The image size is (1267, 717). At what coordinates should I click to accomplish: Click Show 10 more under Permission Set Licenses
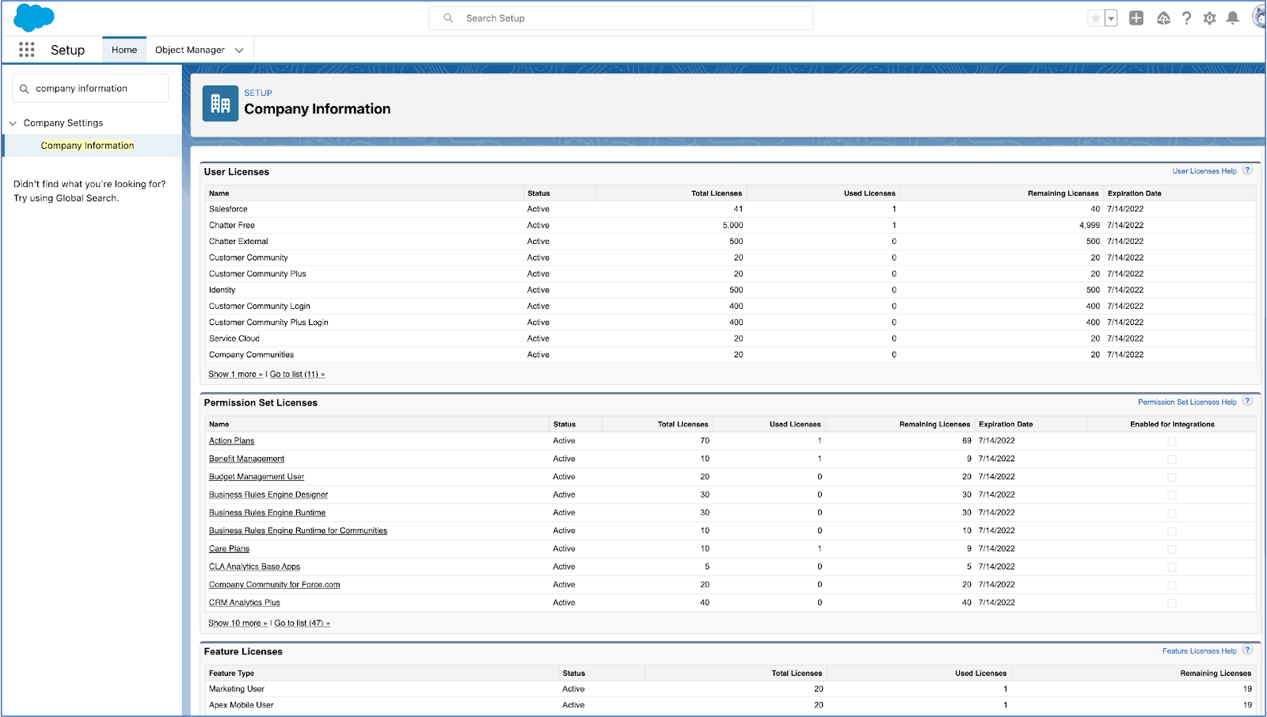click(x=236, y=623)
